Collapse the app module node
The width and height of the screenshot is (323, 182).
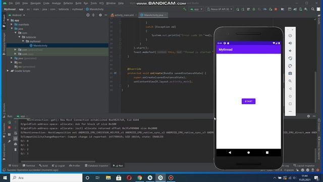pos(8,20)
